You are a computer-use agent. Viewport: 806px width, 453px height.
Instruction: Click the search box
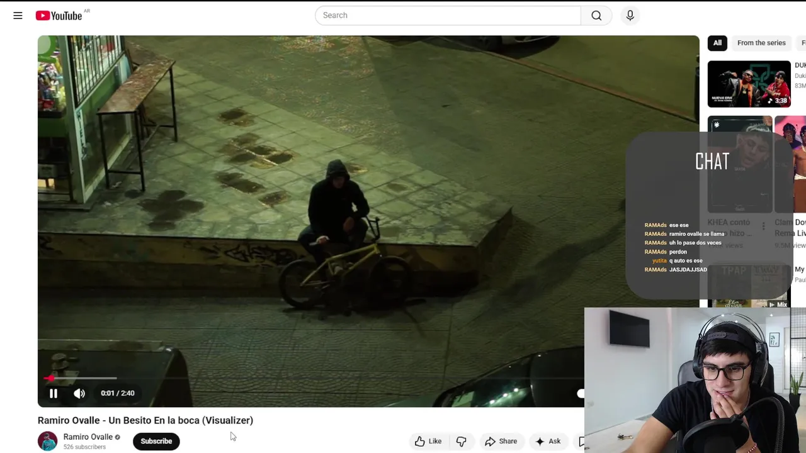pyautogui.click(x=448, y=15)
